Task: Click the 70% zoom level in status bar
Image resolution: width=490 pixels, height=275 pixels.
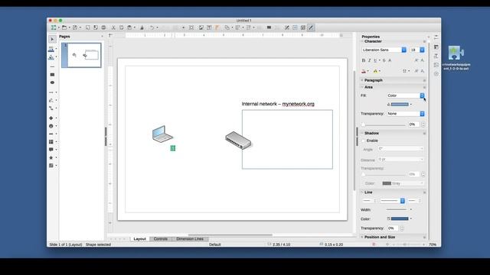Action: pos(433,244)
